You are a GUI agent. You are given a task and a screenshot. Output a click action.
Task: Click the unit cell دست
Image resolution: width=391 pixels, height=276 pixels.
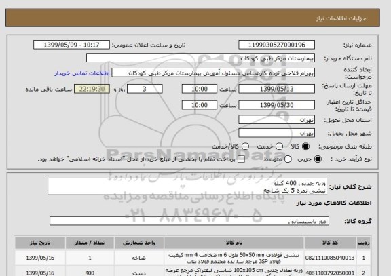pos(139,273)
